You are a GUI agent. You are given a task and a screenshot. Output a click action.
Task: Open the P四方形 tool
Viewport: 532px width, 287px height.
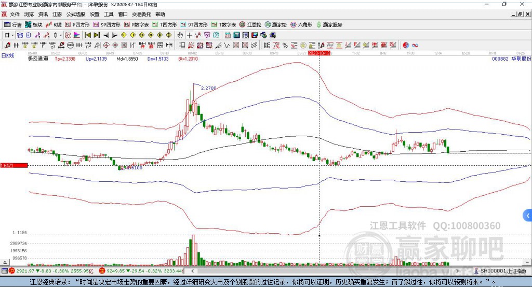[x=77, y=25]
